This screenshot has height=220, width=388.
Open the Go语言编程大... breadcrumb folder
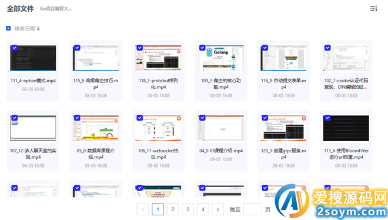(56, 9)
